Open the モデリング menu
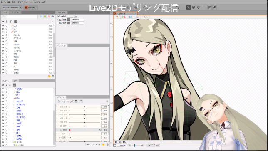The width and height of the screenshot is (268, 151). (20, 2)
